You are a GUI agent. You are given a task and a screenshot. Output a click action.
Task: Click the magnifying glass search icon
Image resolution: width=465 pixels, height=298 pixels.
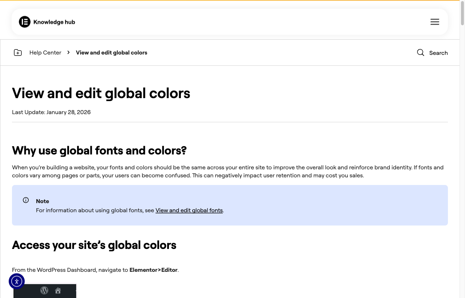(421, 53)
